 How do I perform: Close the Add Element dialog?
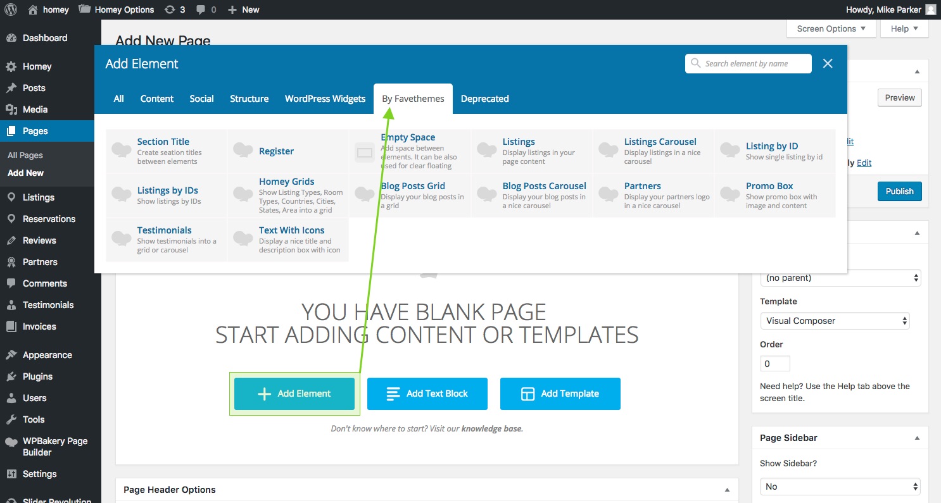pos(828,63)
